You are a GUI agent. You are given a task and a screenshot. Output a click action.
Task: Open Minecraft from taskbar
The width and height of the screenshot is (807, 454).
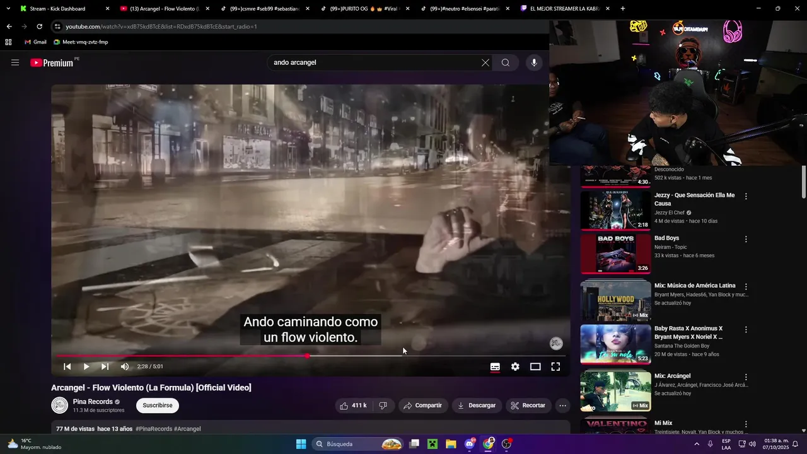(x=433, y=444)
